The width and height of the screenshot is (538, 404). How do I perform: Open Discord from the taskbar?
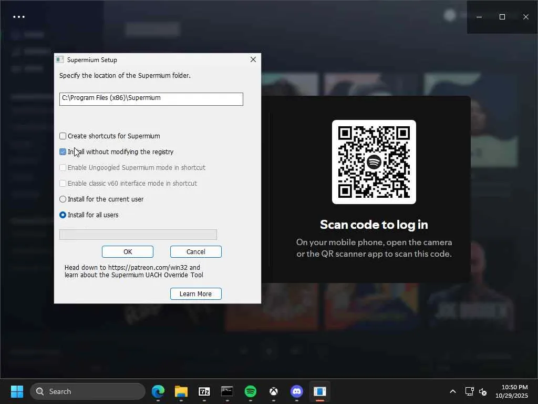[297, 391]
